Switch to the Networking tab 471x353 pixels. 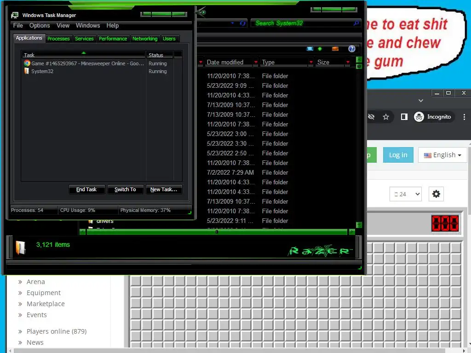coord(145,39)
